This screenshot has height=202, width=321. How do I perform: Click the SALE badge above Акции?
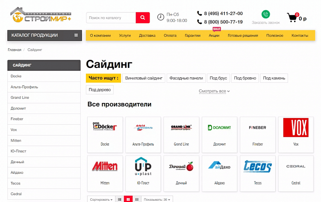(217, 29)
